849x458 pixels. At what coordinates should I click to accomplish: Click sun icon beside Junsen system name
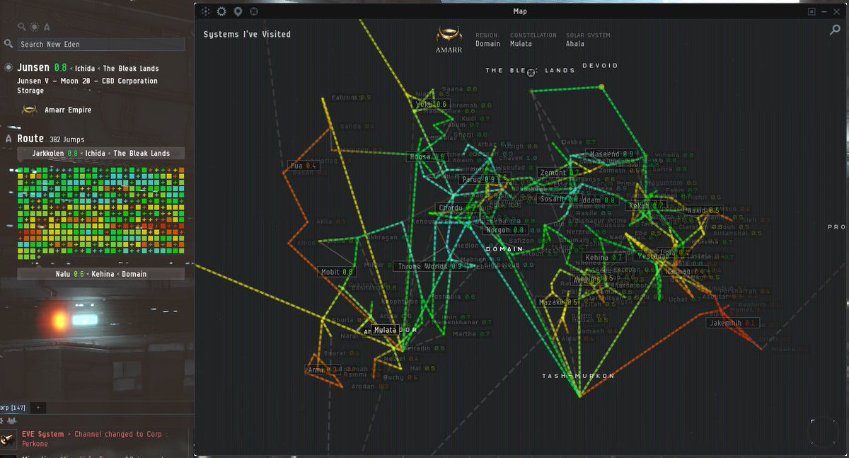8,68
